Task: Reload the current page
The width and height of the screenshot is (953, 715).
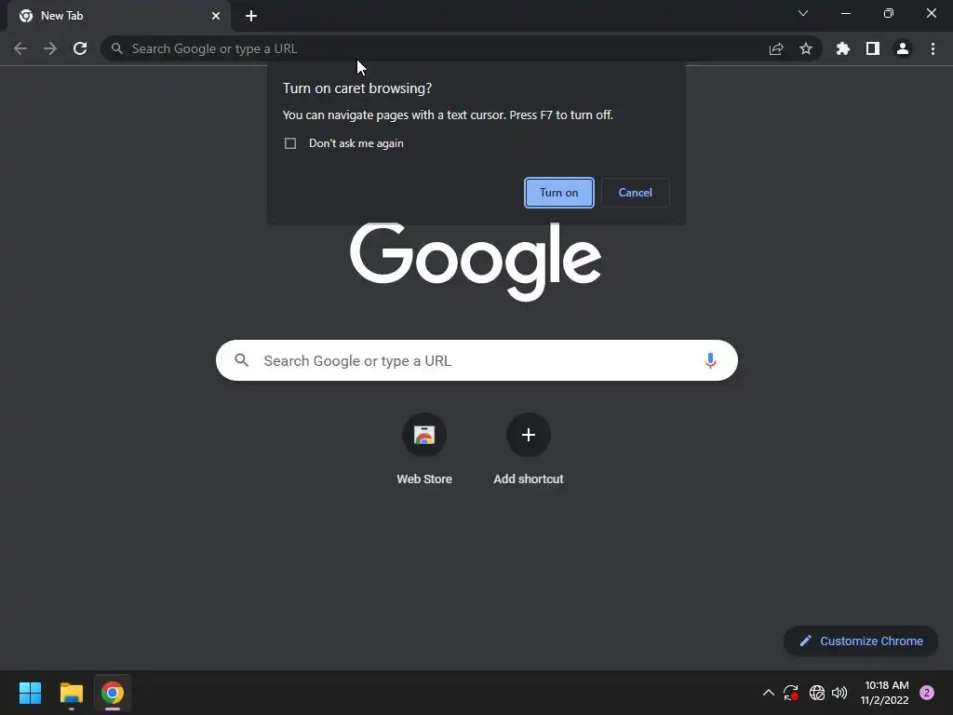Action: pyautogui.click(x=80, y=48)
